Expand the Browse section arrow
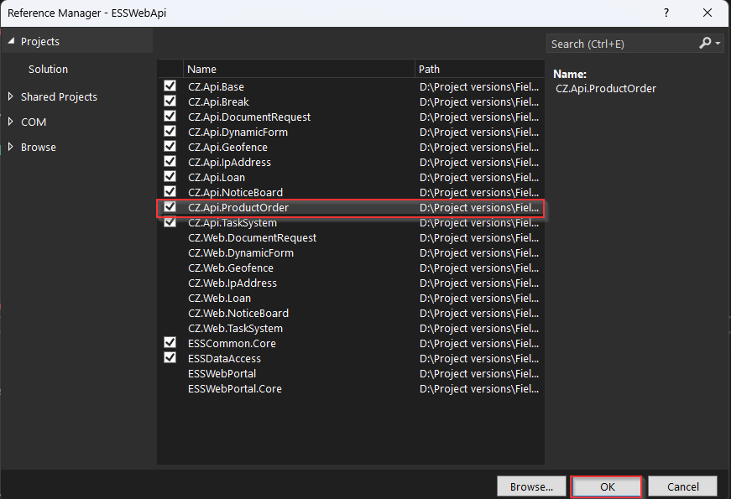The height and width of the screenshot is (499, 731). point(11,147)
